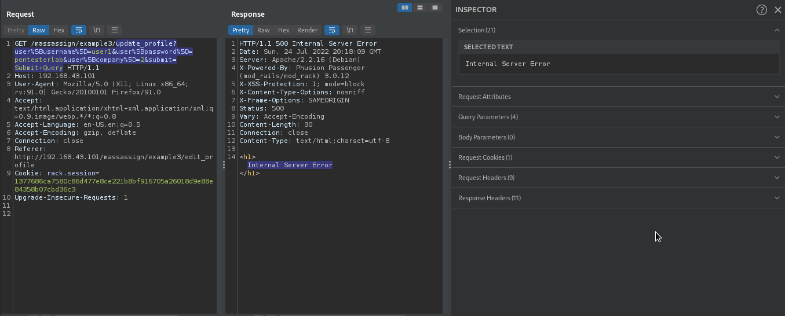Click 'Status: 500' response header
This screenshot has height=316, width=785.
pyautogui.click(x=262, y=108)
